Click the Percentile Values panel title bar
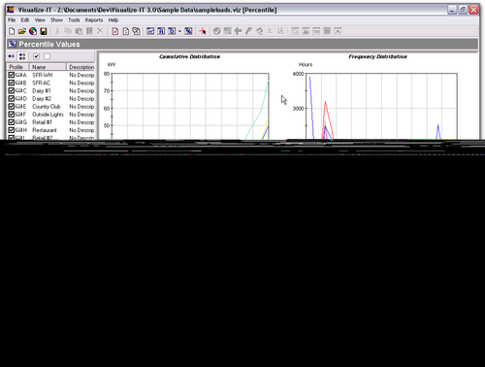The image size is (485, 367). 242,44
